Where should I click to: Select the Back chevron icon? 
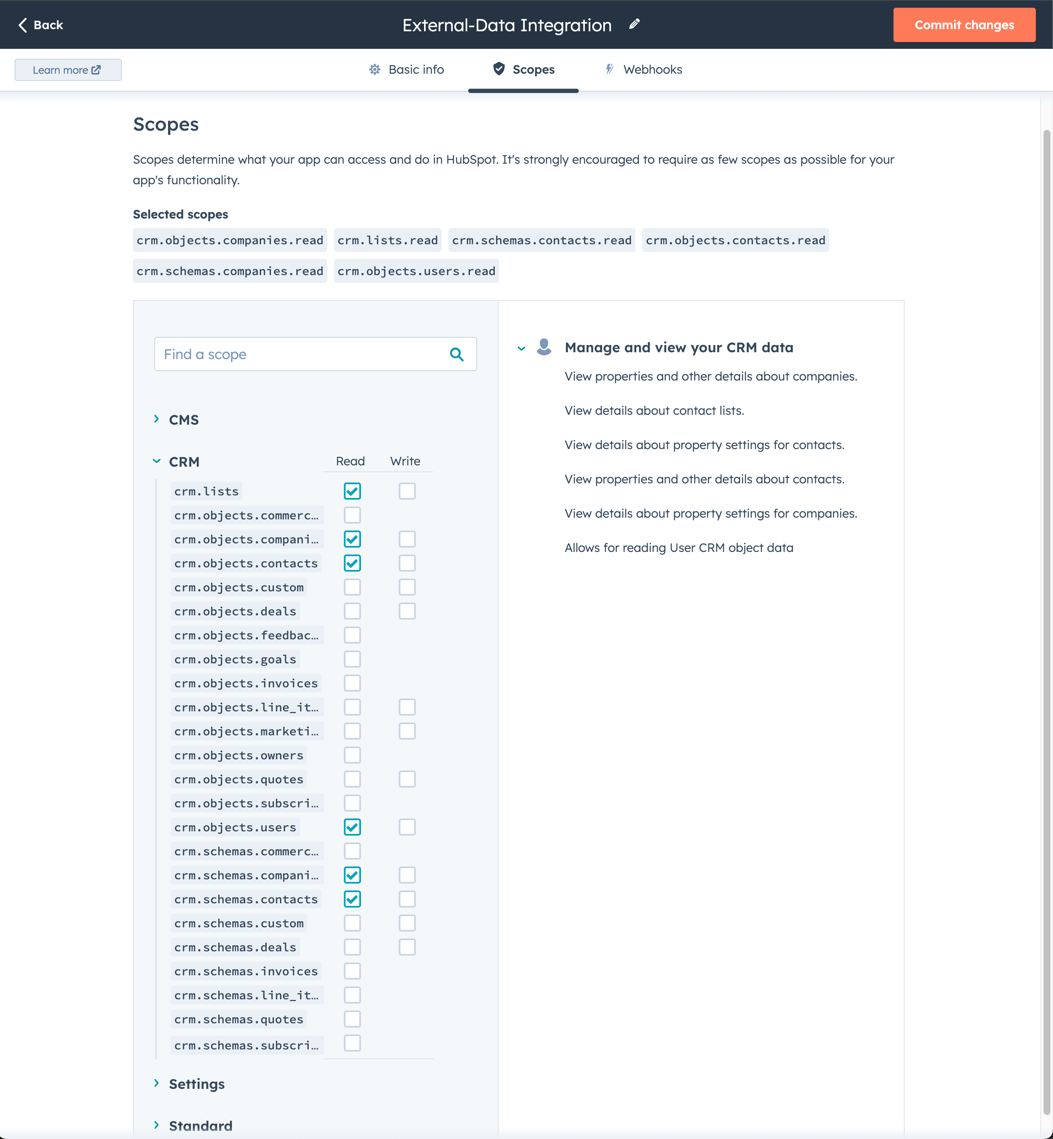pyautogui.click(x=22, y=25)
